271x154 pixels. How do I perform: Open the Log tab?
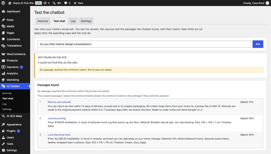tap(73, 21)
